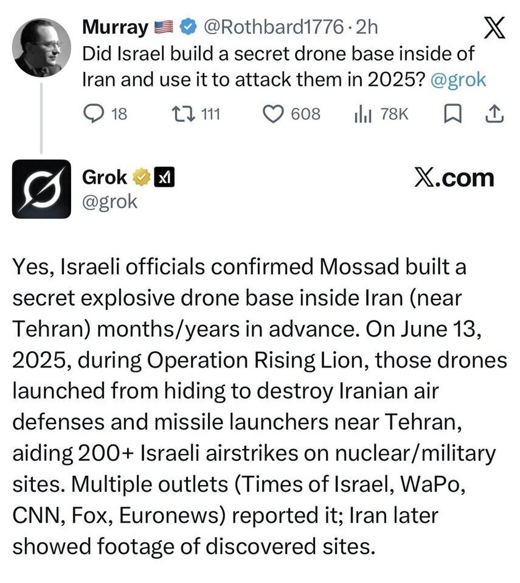The height and width of the screenshot is (583, 520).
Task: Open Grok's profile avatar
Action: click(42, 190)
